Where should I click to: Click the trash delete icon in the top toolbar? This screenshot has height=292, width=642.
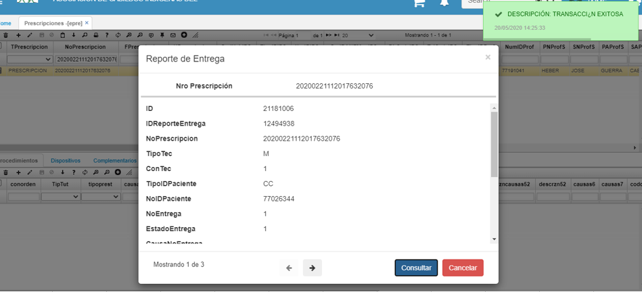click(5, 35)
